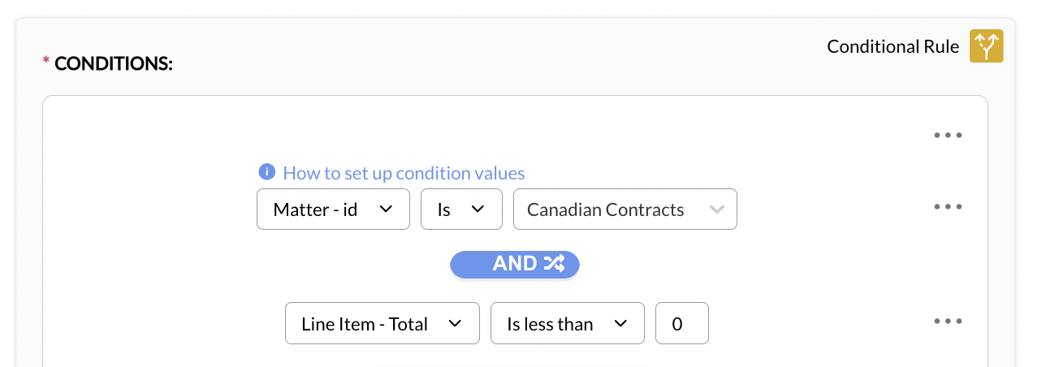
Task: Open three-dot menu for Matter - id row
Action: point(947,207)
